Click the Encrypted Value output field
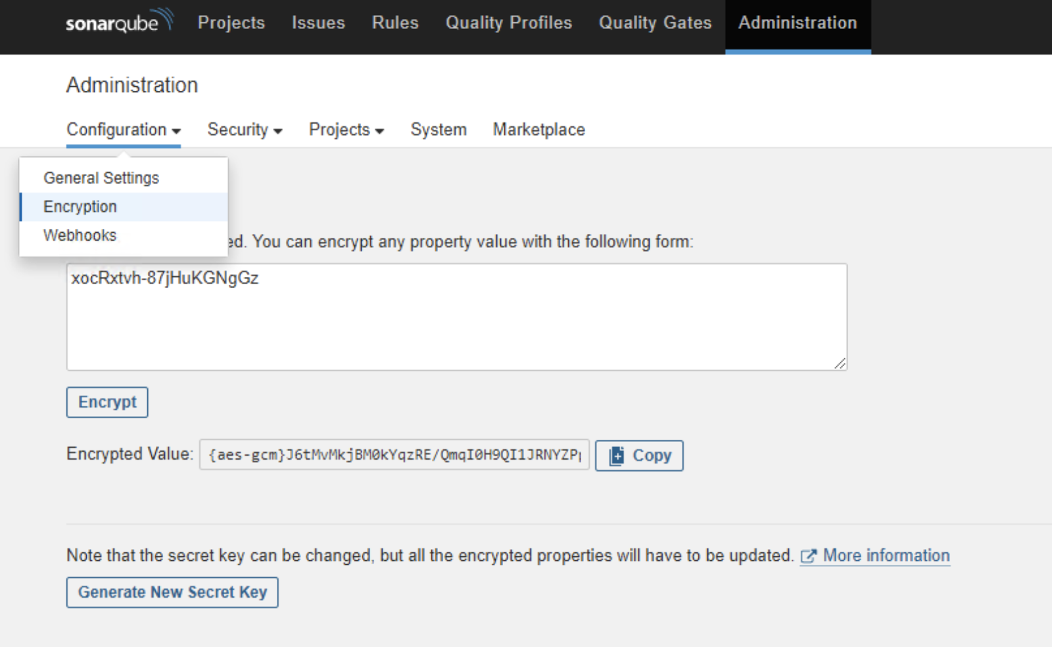 (394, 455)
